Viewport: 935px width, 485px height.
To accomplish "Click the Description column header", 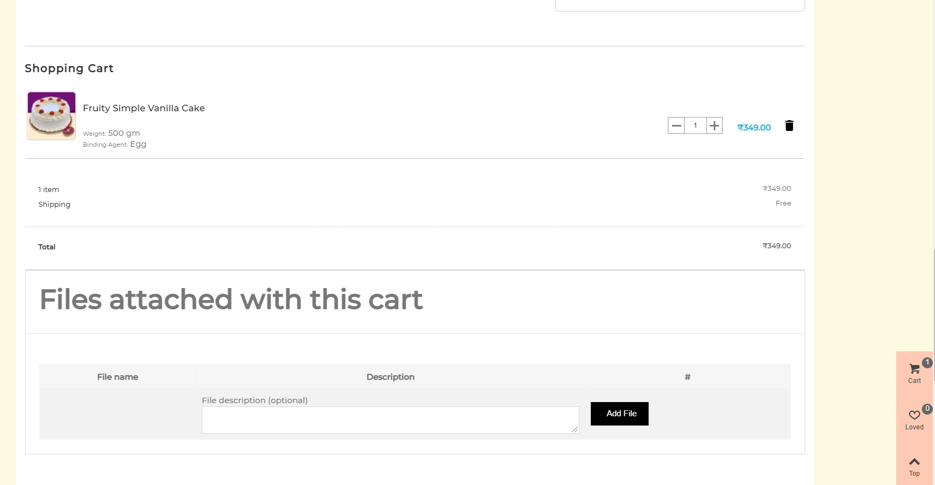I will 391,377.
